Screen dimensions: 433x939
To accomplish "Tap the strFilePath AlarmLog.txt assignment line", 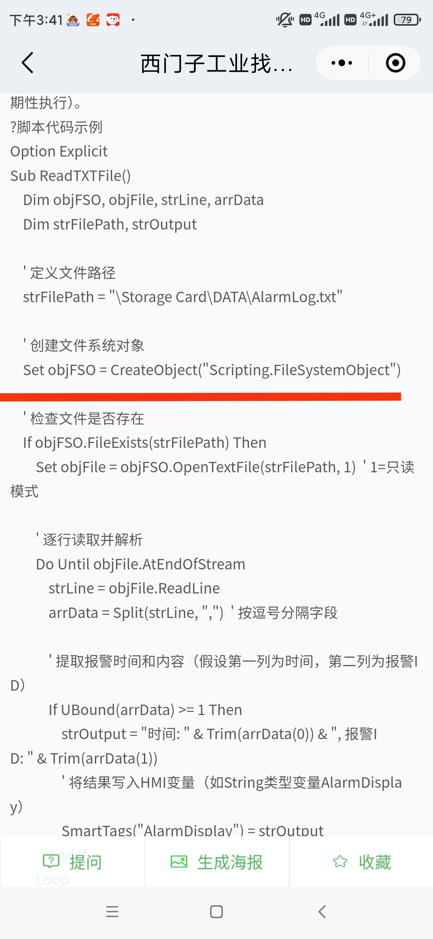I will tap(182, 297).
